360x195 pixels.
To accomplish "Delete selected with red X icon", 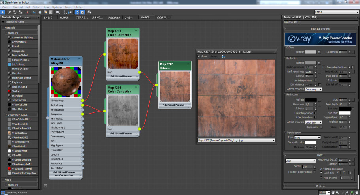I will [27, 12].
